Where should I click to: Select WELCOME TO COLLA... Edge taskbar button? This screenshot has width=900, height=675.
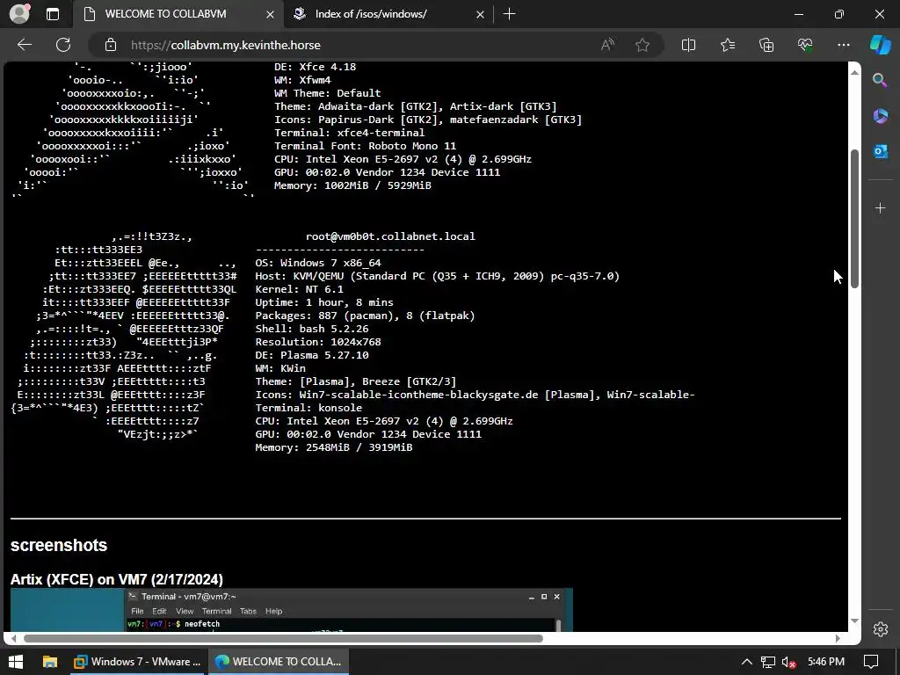279,662
